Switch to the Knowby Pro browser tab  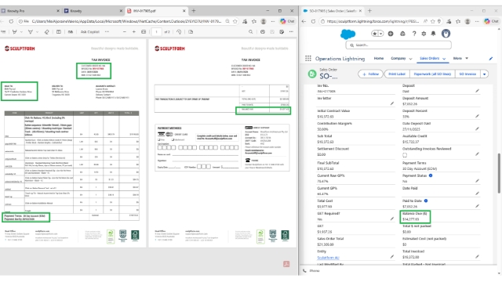click(x=31, y=11)
